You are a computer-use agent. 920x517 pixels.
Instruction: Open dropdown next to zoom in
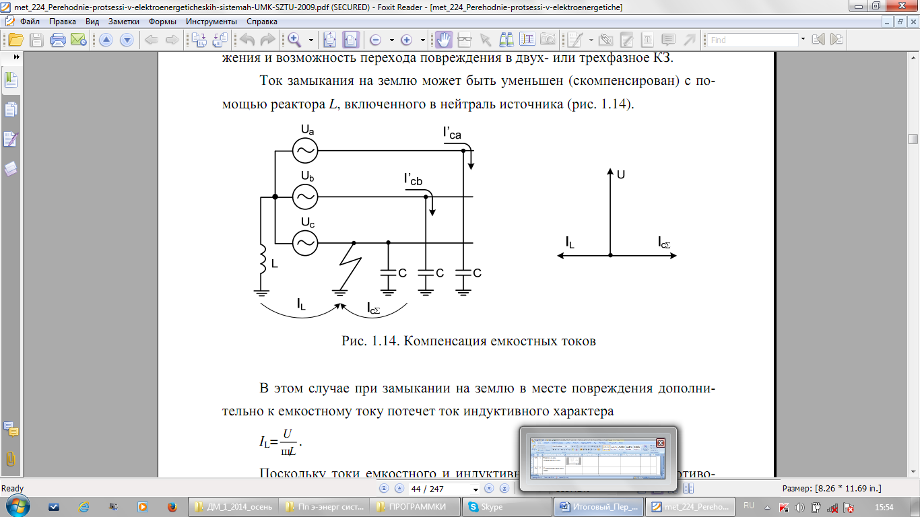coord(422,40)
